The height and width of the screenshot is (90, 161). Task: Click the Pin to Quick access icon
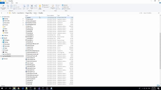3,6
